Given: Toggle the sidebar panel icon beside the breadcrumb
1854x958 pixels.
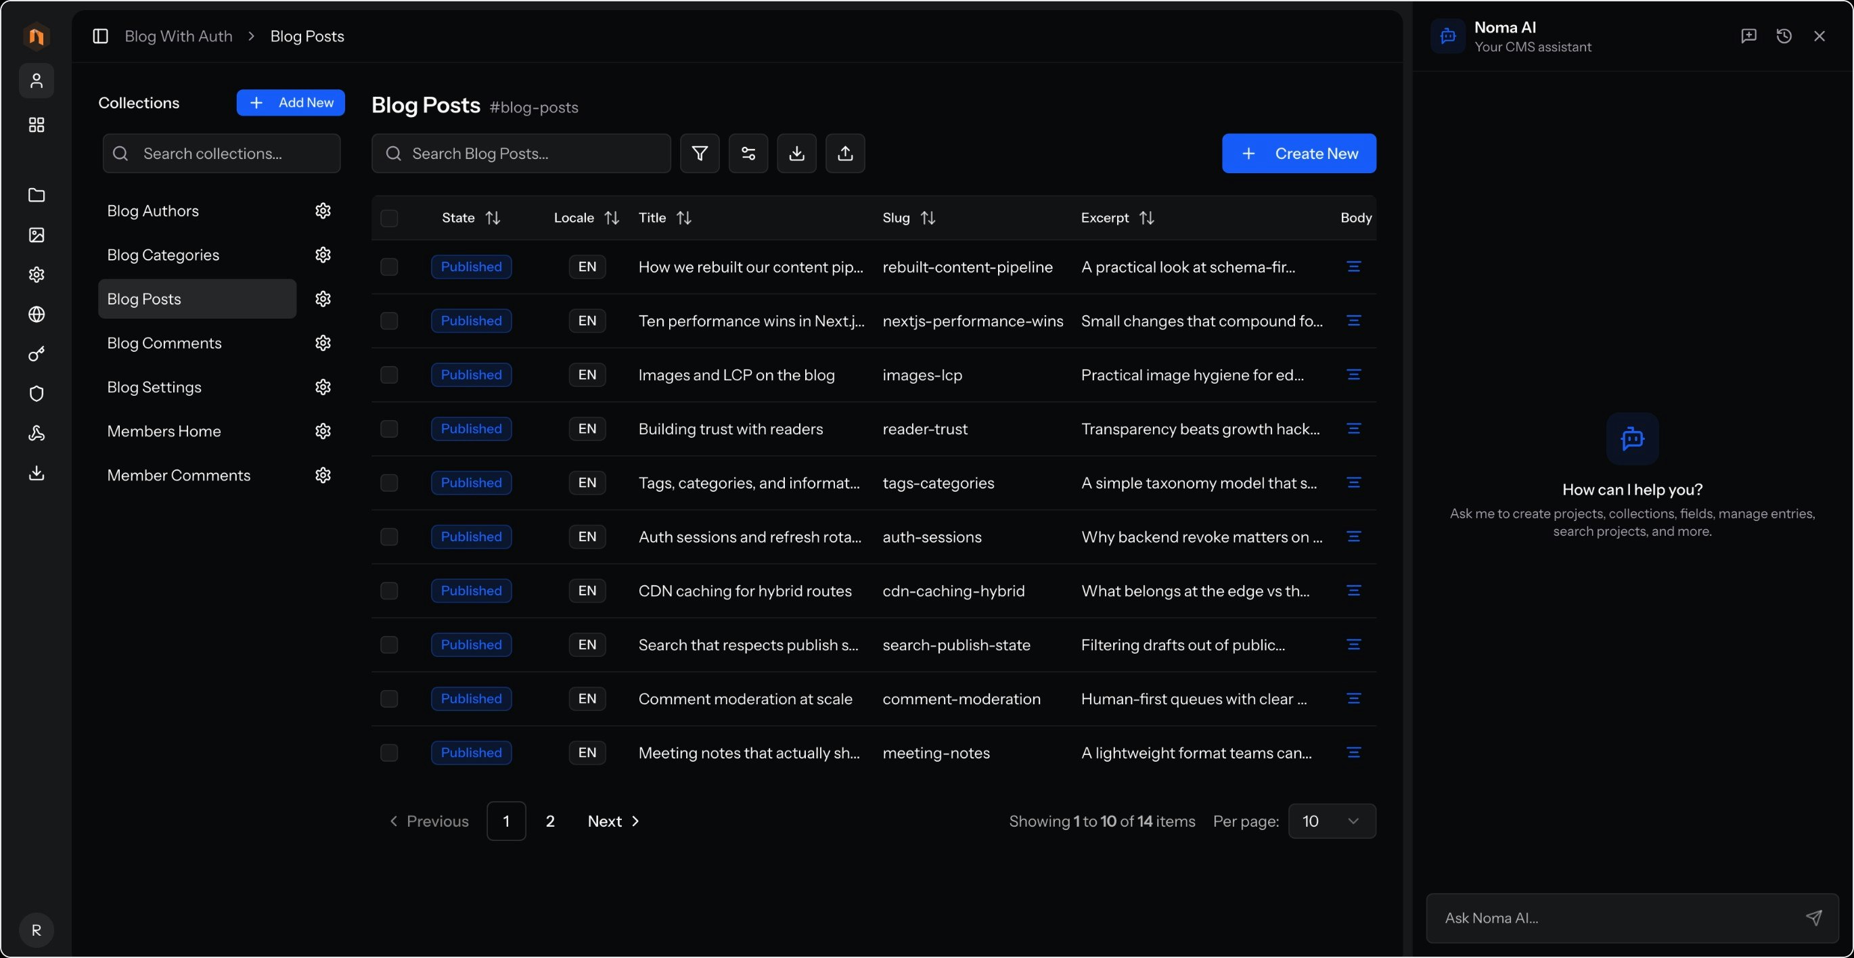Looking at the screenshot, I should (101, 36).
